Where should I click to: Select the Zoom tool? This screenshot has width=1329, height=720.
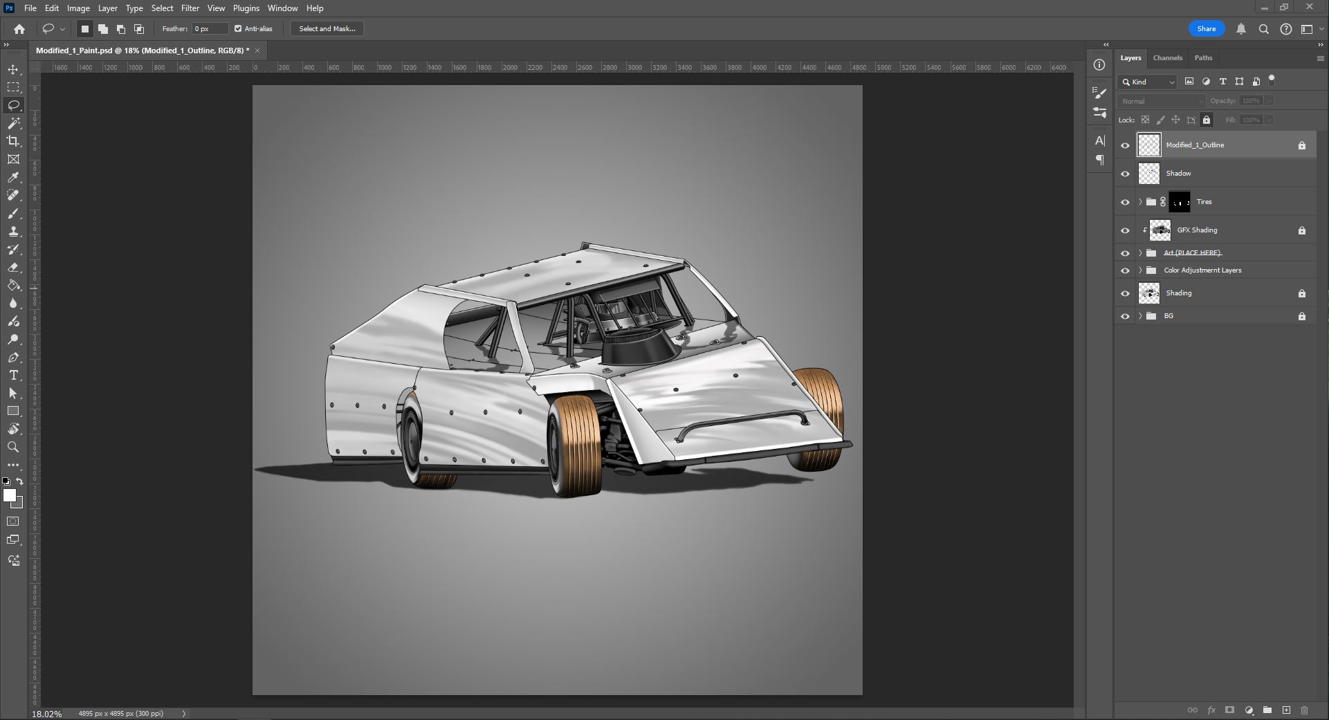click(x=13, y=447)
